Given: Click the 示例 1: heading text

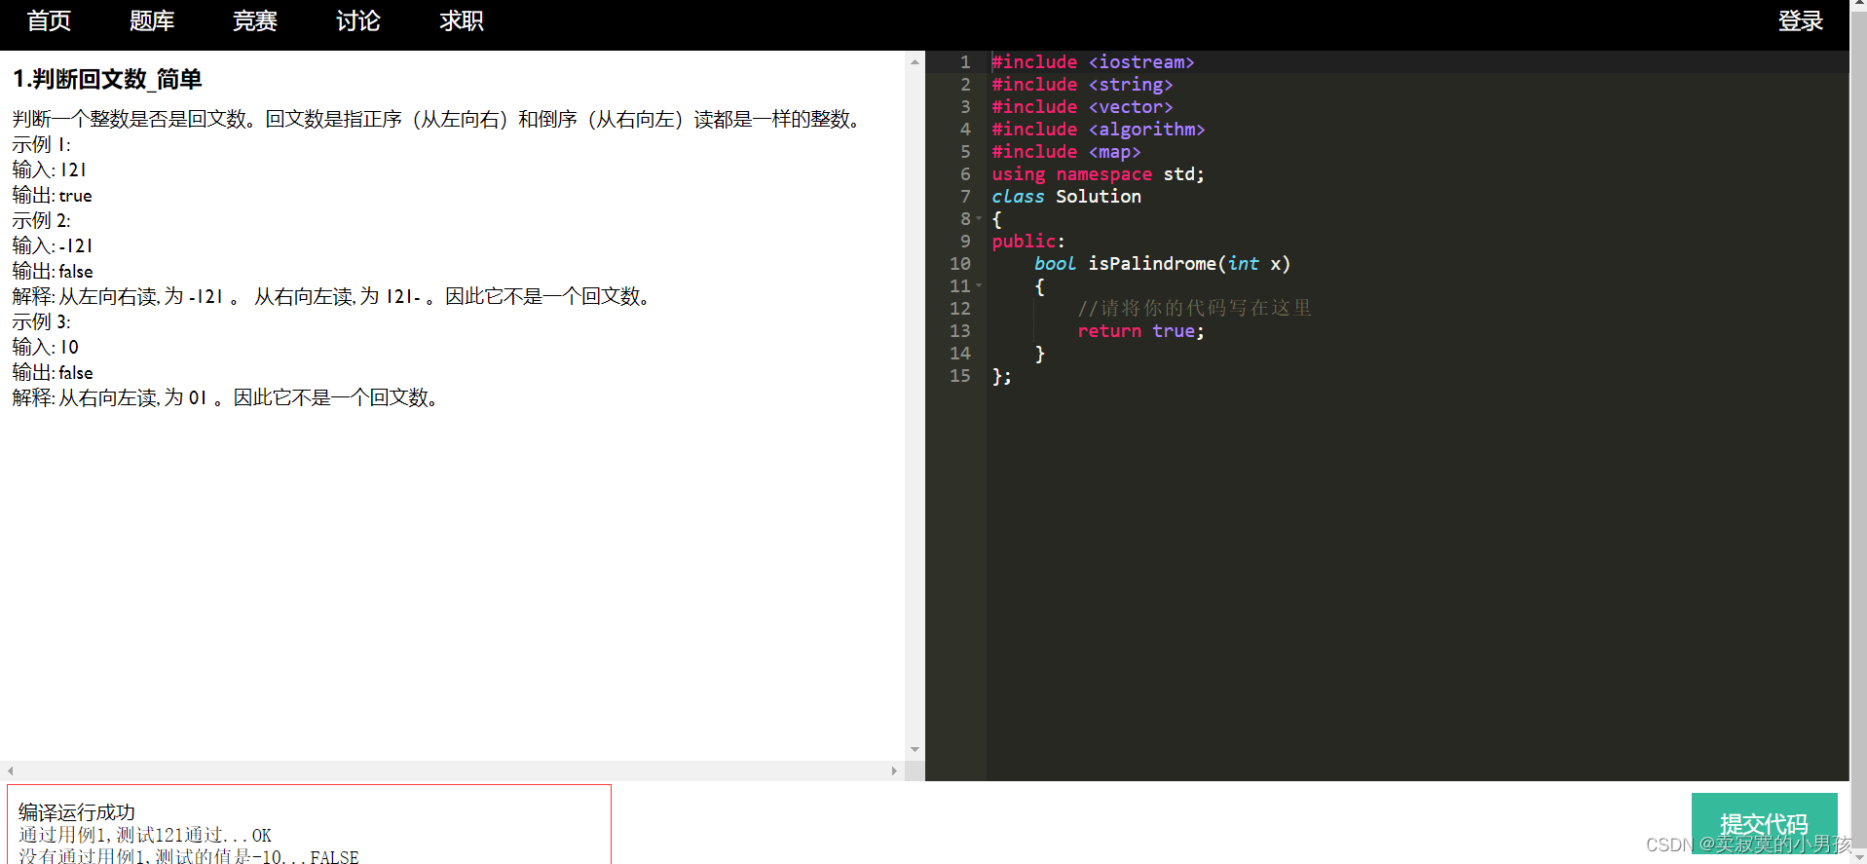Looking at the screenshot, I should [x=41, y=144].
